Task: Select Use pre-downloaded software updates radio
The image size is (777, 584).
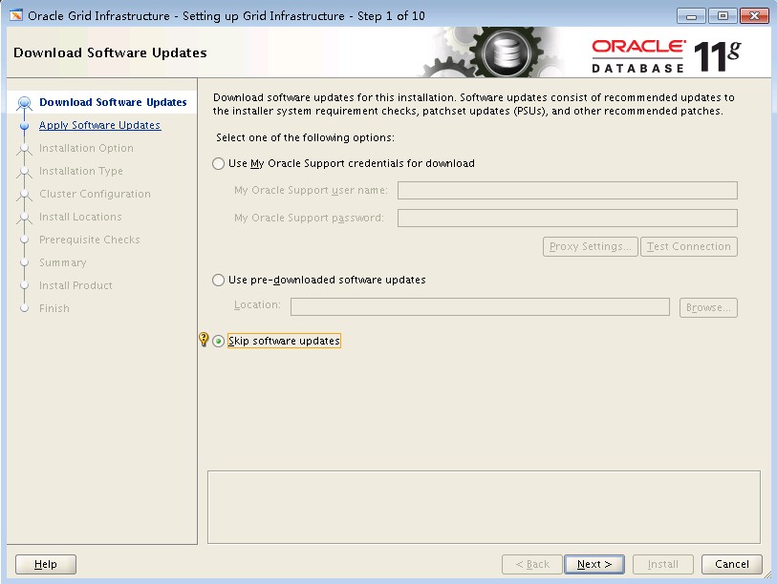Action: pos(218,281)
